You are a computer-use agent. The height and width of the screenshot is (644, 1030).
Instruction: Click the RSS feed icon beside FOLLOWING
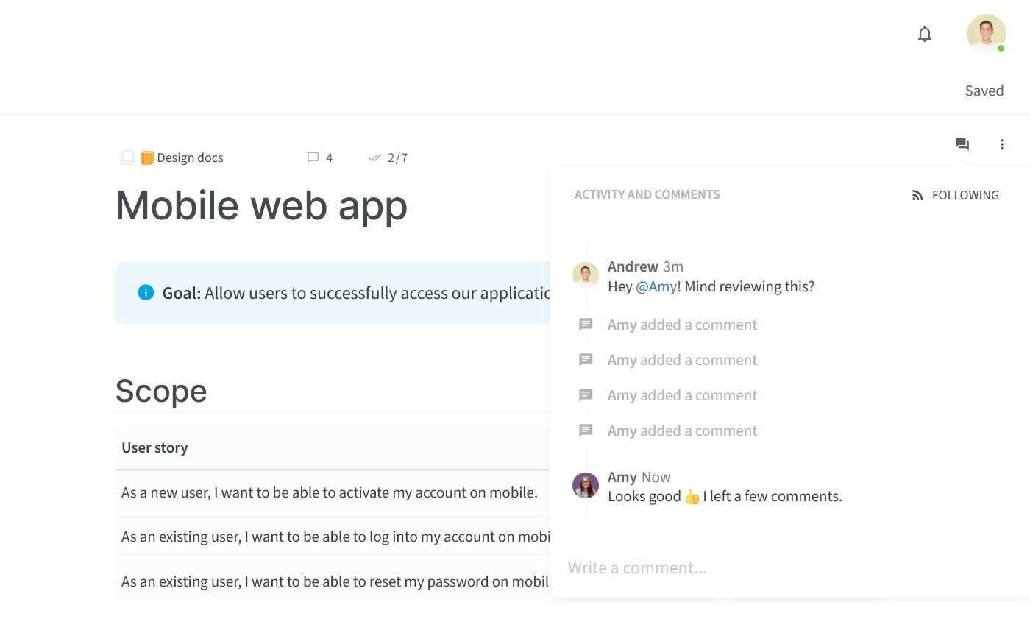[x=917, y=195]
